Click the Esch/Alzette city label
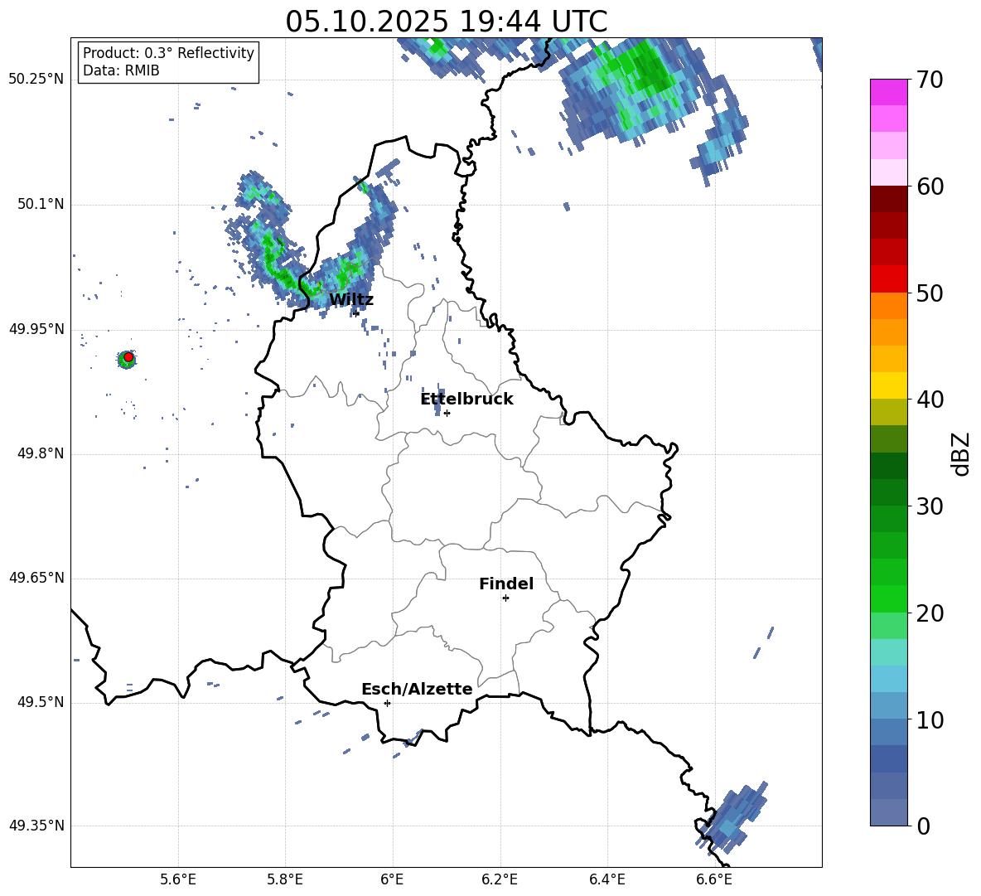 (417, 689)
